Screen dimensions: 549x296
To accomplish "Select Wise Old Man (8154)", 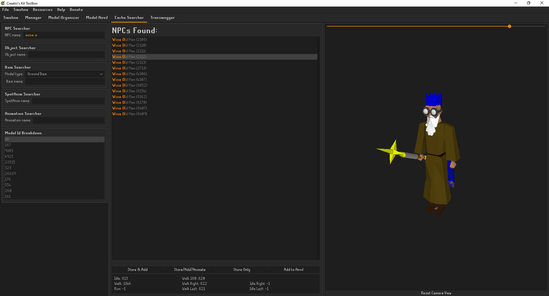I will point(215,91).
